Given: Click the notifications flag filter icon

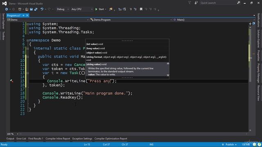Looking at the screenshot, I should (190, 3).
